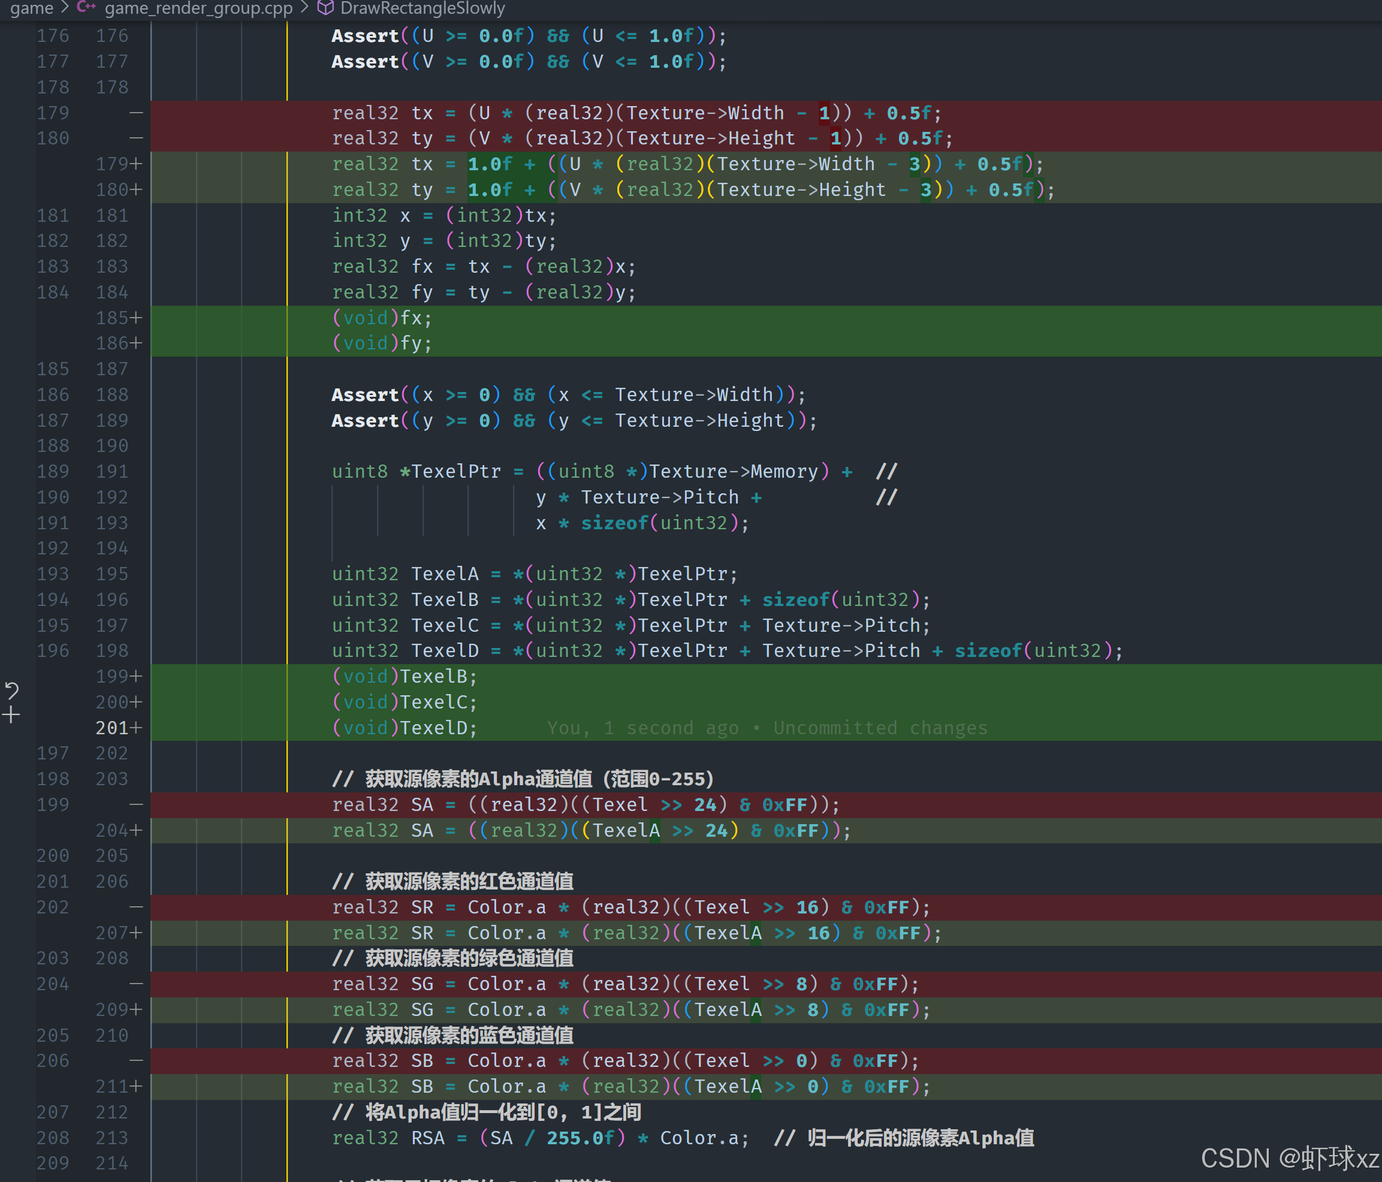Image resolution: width=1382 pixels, height=1182 pixels.
Task: Click the added '(void)TexelD;' code
Action: (405, 728)
